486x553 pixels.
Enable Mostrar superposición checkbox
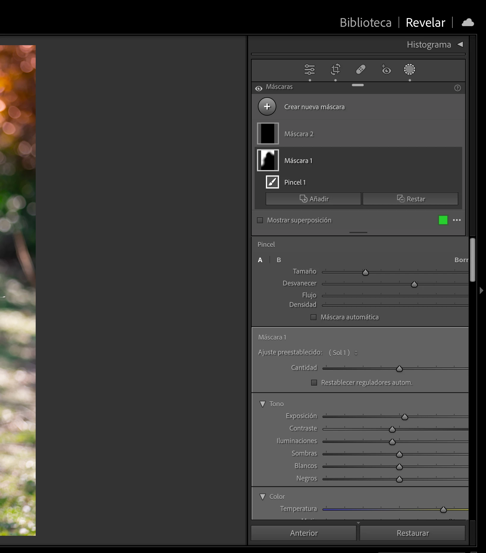(x=260, y=220)
